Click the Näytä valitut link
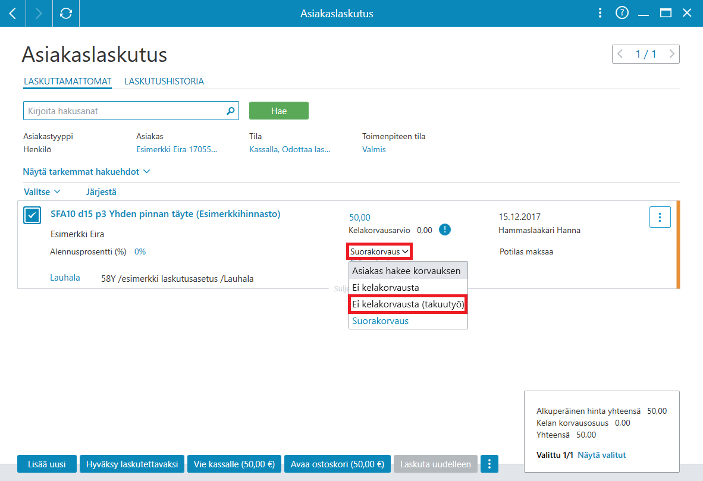The image size is (703, 481). pos(601,455)
